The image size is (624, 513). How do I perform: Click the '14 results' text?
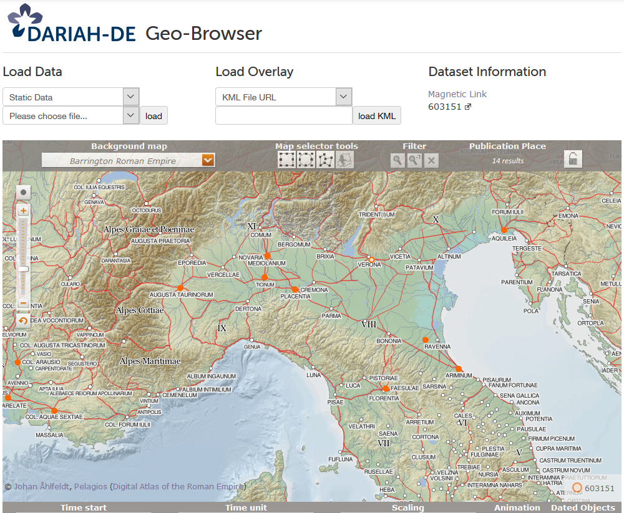(508, 161)
